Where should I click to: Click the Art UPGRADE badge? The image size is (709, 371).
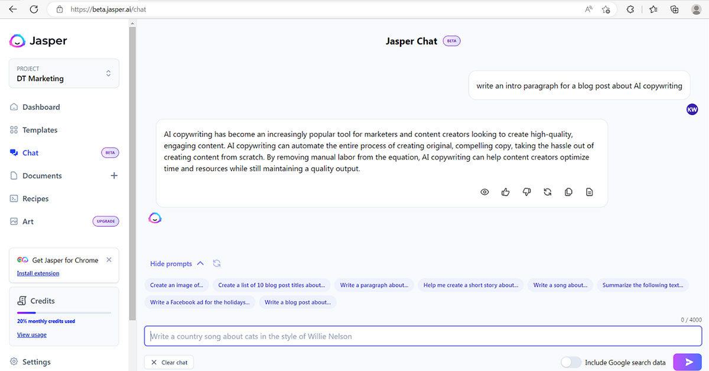pyautogui.click(x=106, y=222)
